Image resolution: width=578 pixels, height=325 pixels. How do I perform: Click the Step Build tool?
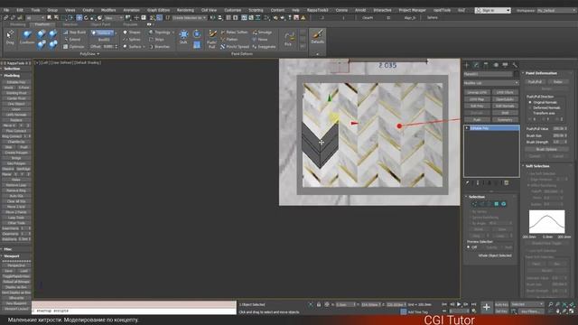point(74,32)
